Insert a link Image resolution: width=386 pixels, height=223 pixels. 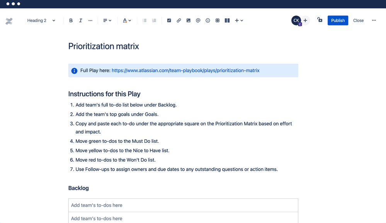pos(179,20)
